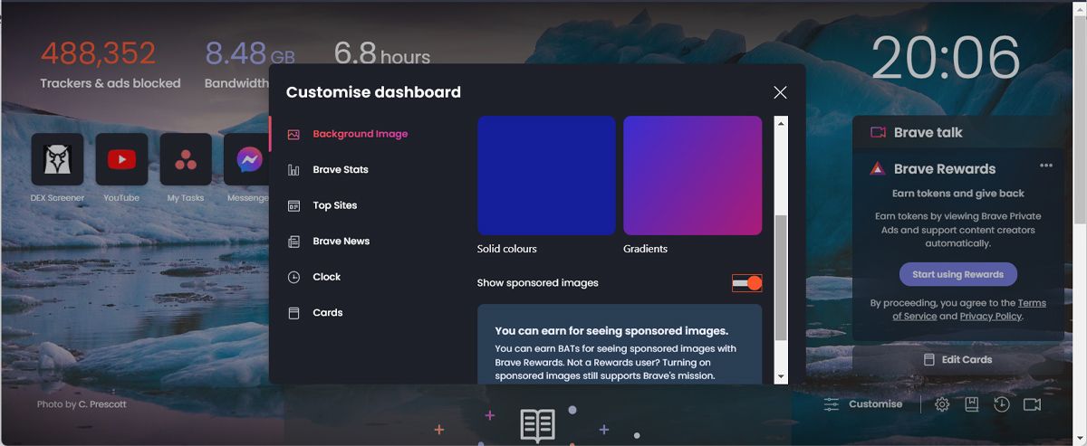Click the Customise dashboard dialog title
This screenshot has width=1087, height=446.
click(x=373, y=92)
